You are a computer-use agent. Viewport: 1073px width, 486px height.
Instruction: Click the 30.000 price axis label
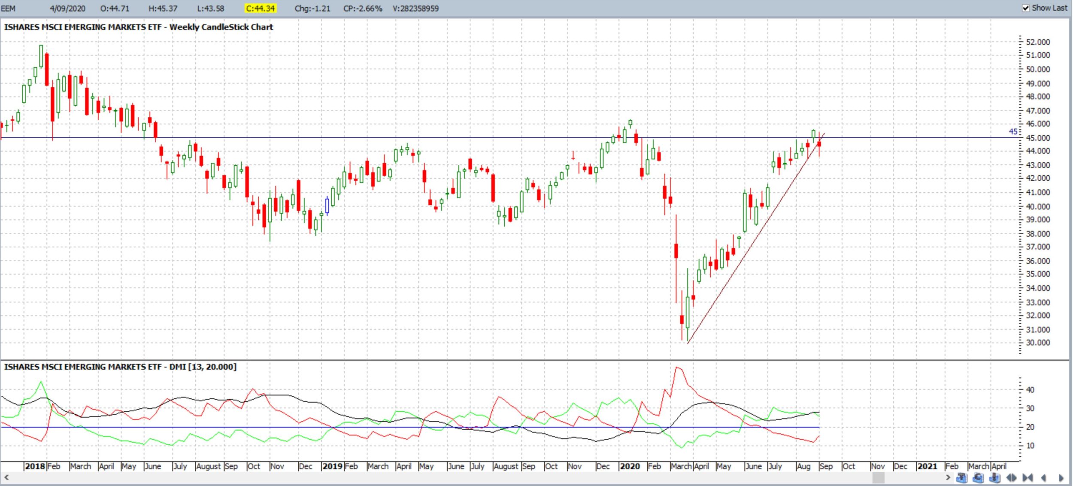(1038, 343)
